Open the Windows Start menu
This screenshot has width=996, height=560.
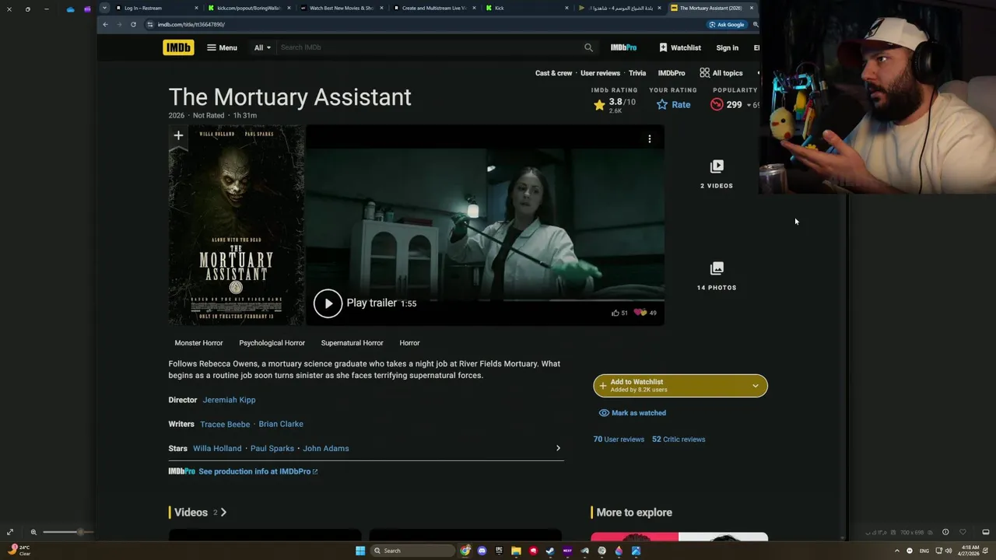(x=360, y=551)
